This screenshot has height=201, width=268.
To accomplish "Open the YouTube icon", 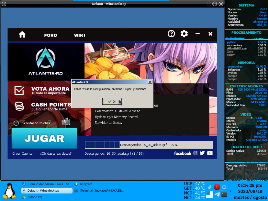I will (x=210, y=153).
